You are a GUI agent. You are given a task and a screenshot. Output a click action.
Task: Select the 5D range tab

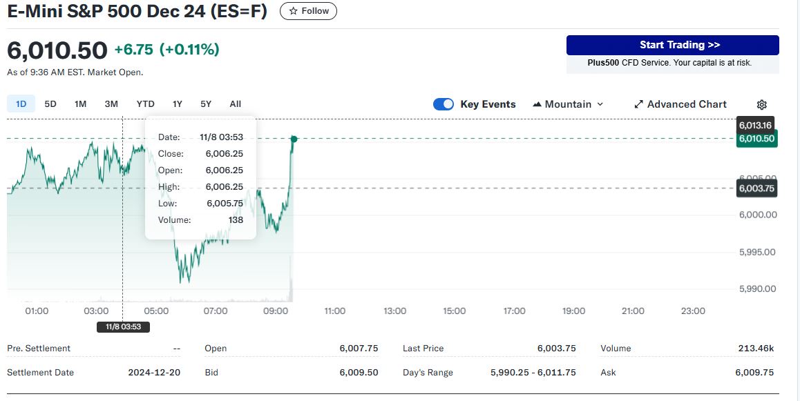50,104
